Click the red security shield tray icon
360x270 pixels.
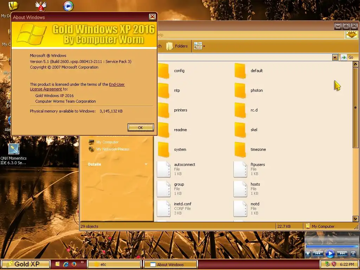pyautogui.click(x=334, y=264)
